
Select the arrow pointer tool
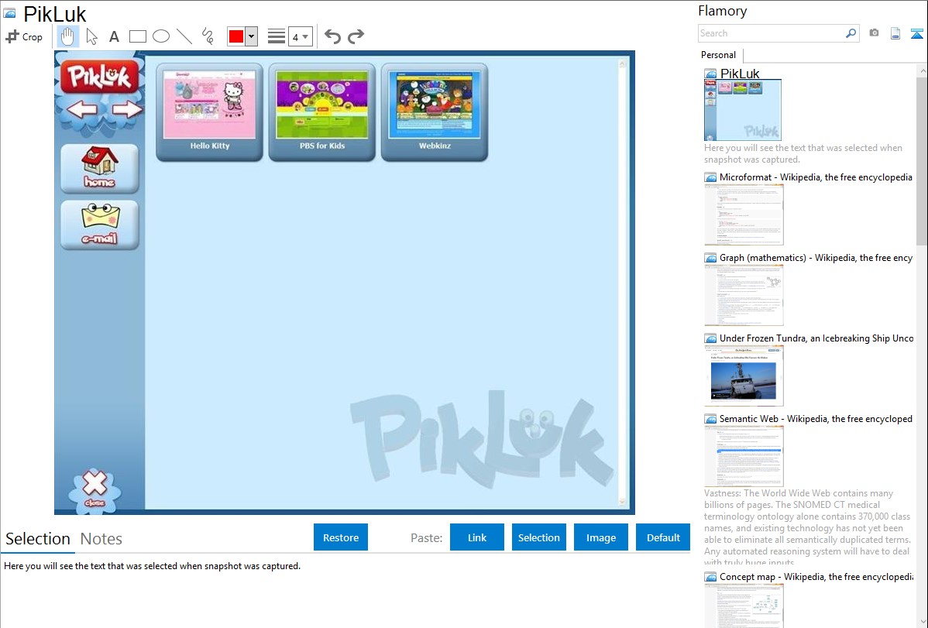[91, 36]
